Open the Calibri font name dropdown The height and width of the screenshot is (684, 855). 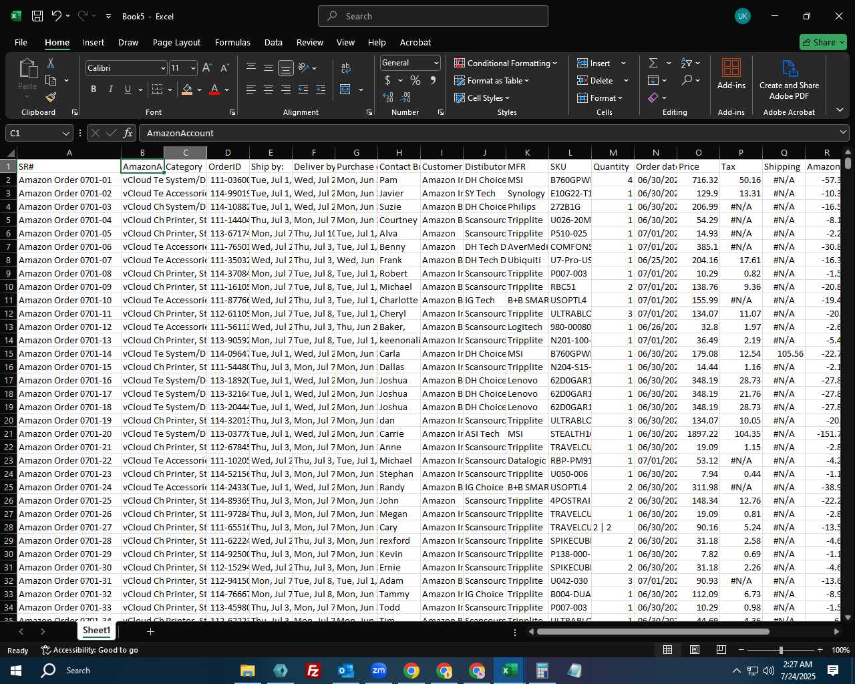tap(162, 68)
